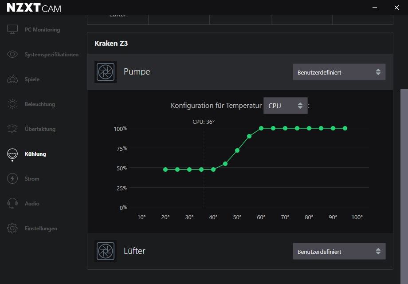Minimize the NZXT CAM window
The image size is (408, 284).
click(375, 8)
